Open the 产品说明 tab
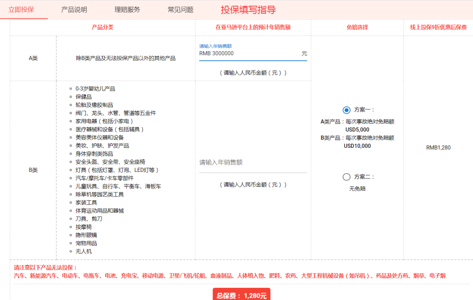473x300 pixels. 74,10
